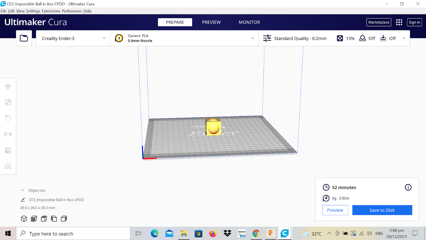Click the clock icon next to 52 minutes
The width and height of the screenshot is (426, 240).
[326, 187]
